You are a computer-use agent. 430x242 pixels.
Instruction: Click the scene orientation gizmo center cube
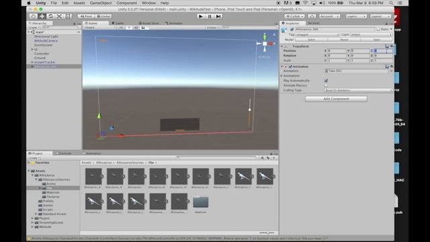[x=265, y=44]
